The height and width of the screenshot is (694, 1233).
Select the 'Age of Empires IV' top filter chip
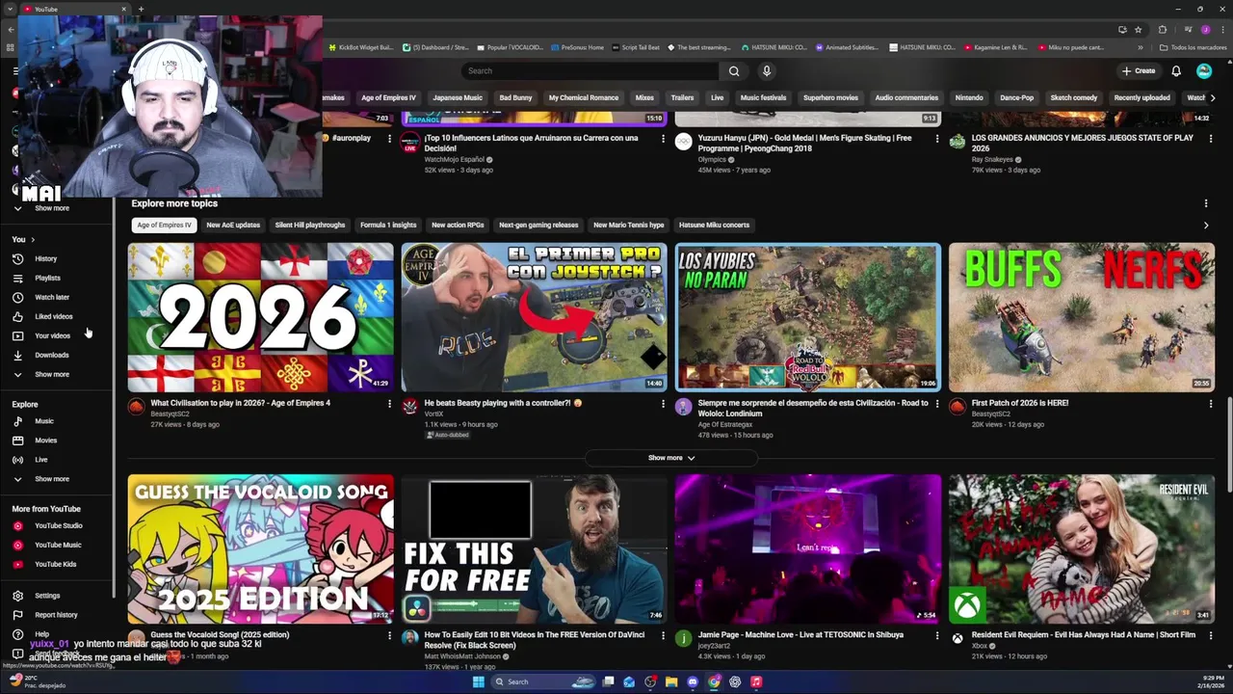(388, 97)
